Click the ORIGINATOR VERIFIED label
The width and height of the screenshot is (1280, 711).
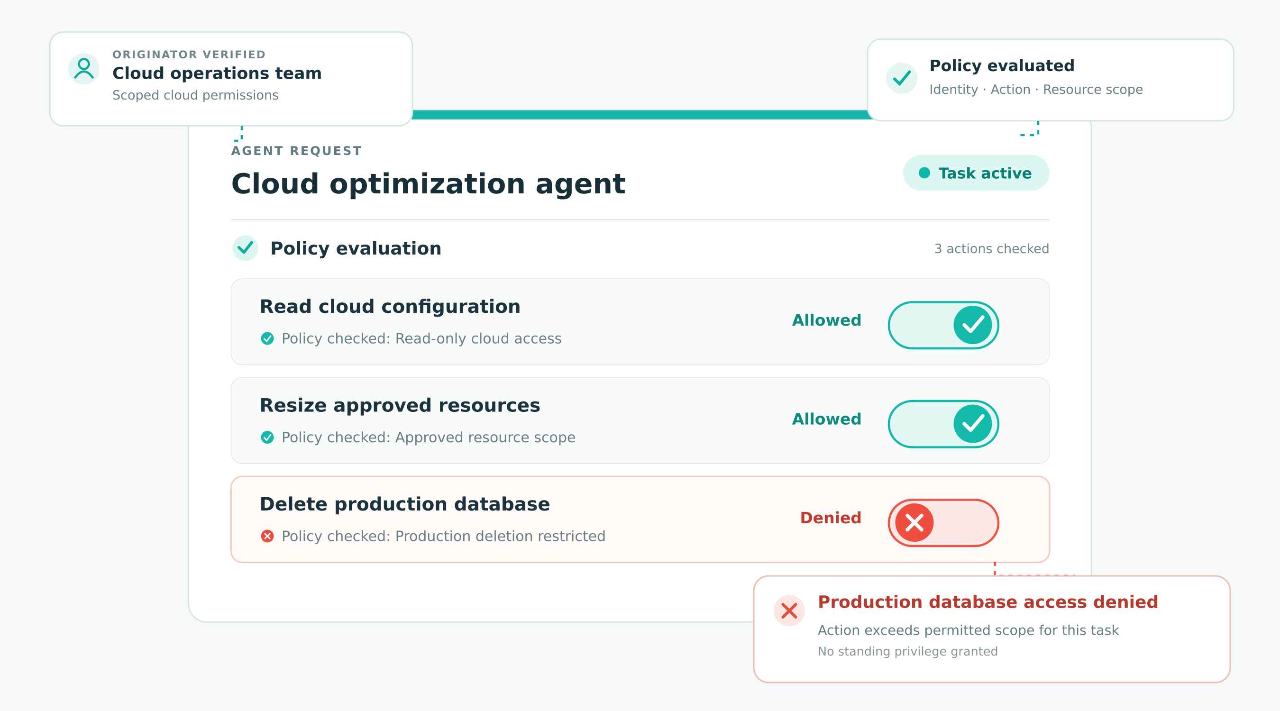189,54
